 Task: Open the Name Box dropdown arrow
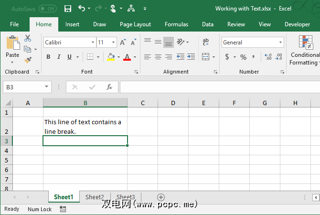[46, 87]
